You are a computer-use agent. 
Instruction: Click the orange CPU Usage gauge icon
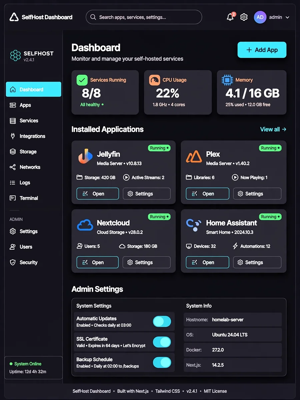coord(154,80)
